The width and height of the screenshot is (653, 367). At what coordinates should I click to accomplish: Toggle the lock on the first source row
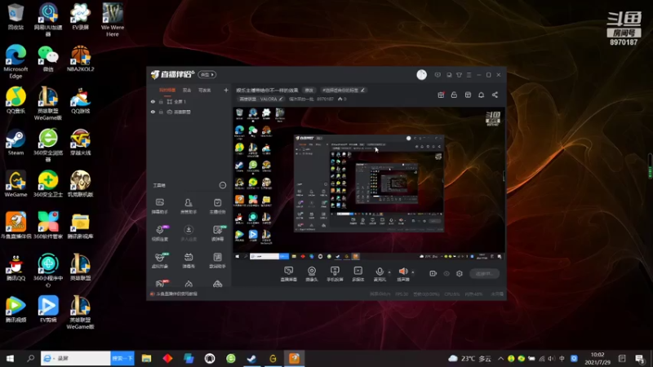pos(161,101)
